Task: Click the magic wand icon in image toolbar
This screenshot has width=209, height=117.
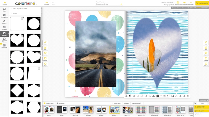Action: point(176,96)
